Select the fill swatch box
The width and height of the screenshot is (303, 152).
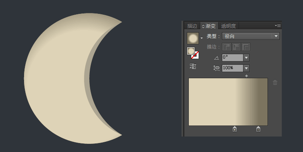click(x=191, y=51)
